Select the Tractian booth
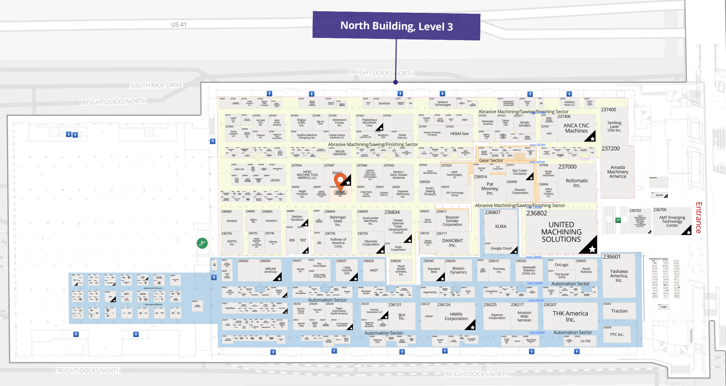726x386 pixels. 619,311
